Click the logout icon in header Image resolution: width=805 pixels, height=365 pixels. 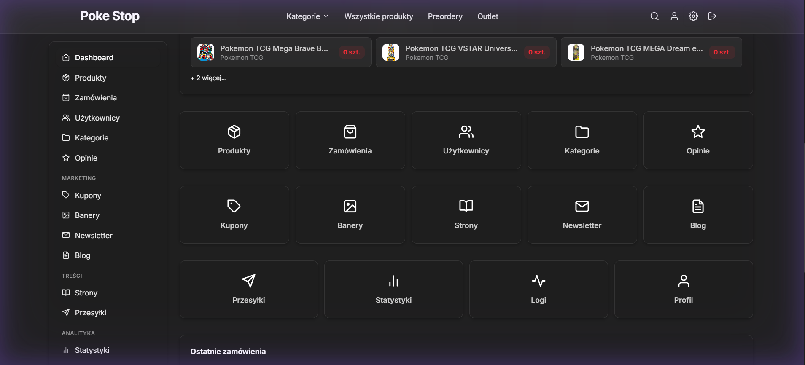tap(712, 16)
